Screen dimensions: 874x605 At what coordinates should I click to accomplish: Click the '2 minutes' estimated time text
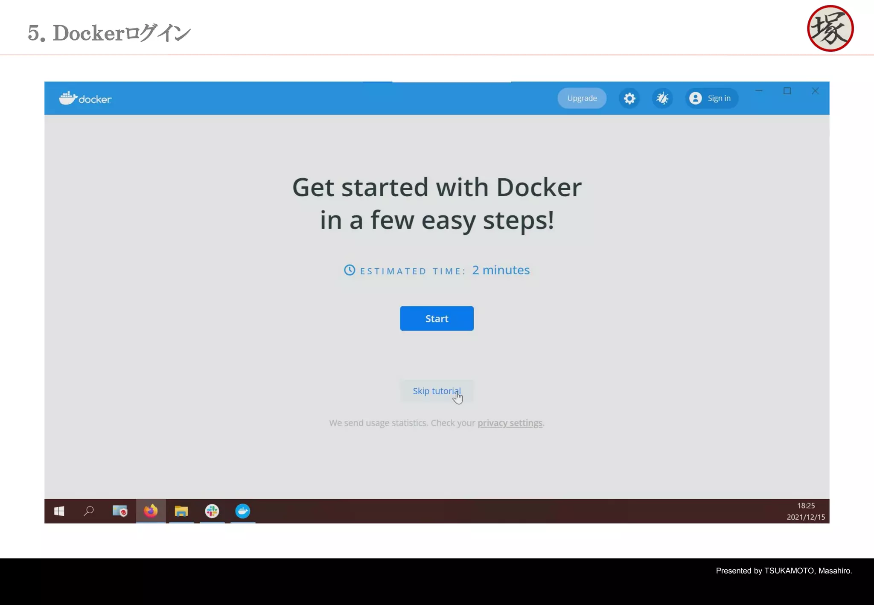pos(501,270)
